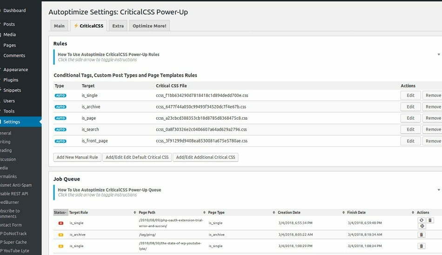Click sort arrows between Creation Date and Finish Date

pos(343,212)
